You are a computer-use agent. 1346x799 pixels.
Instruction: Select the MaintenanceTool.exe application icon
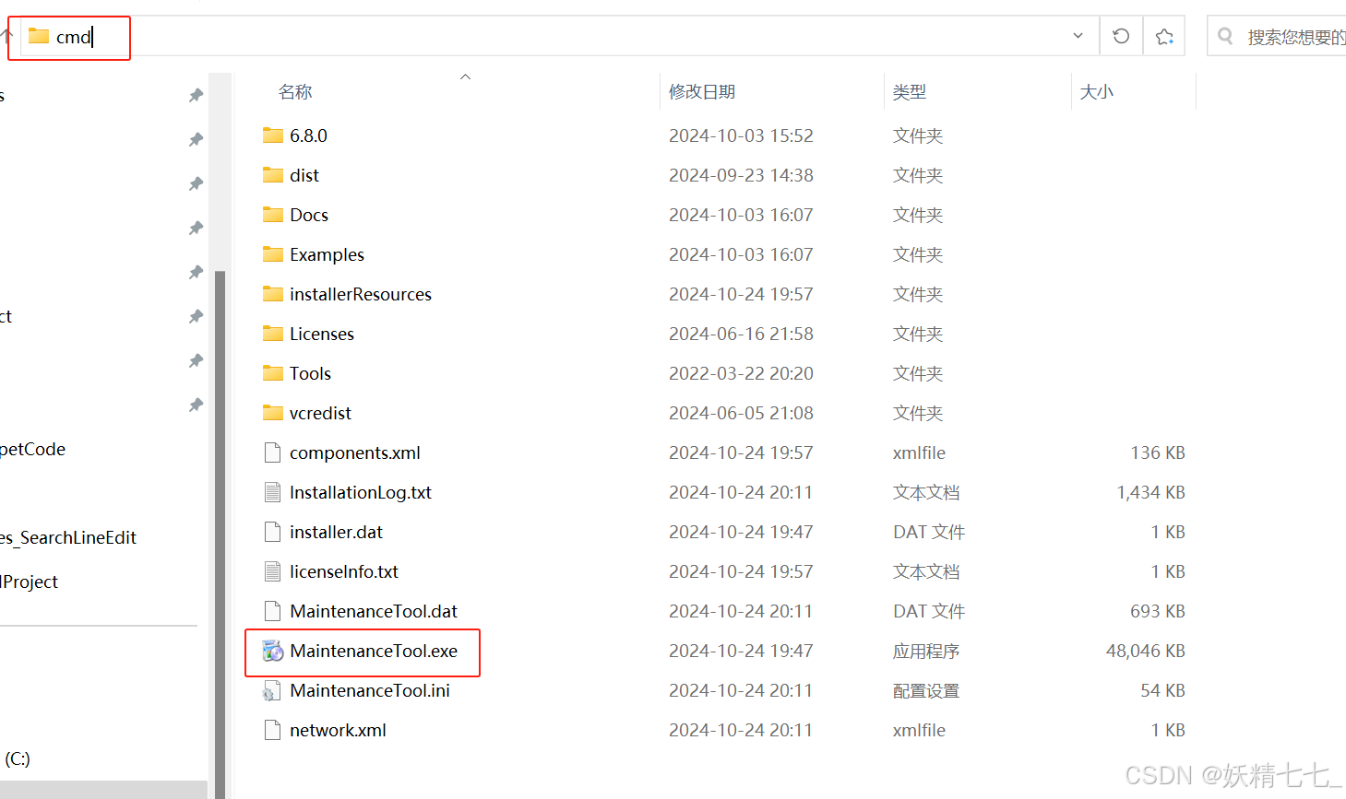pyautogui.click(x=272, y=651)
